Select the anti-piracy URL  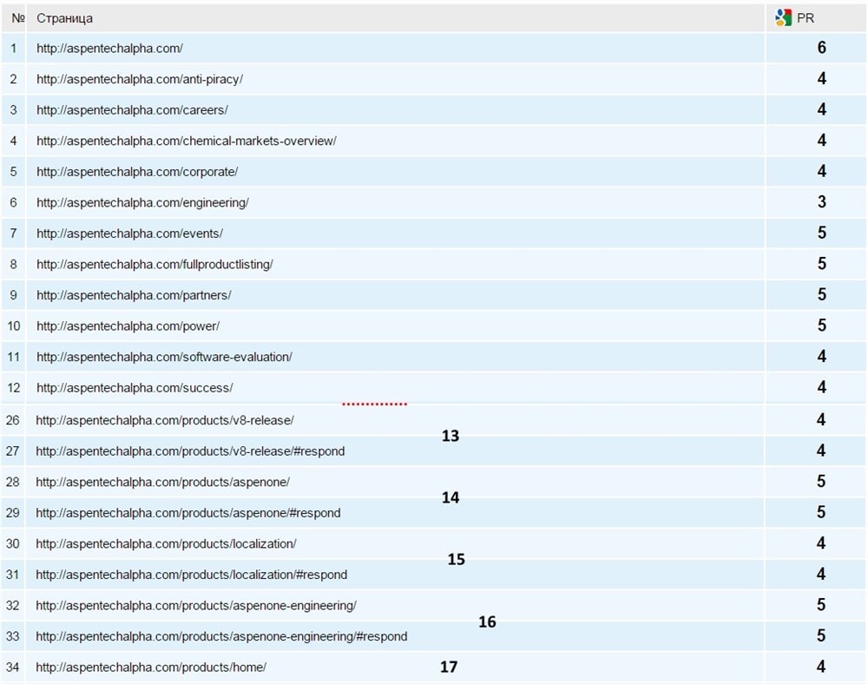click(x=140, y=79)
